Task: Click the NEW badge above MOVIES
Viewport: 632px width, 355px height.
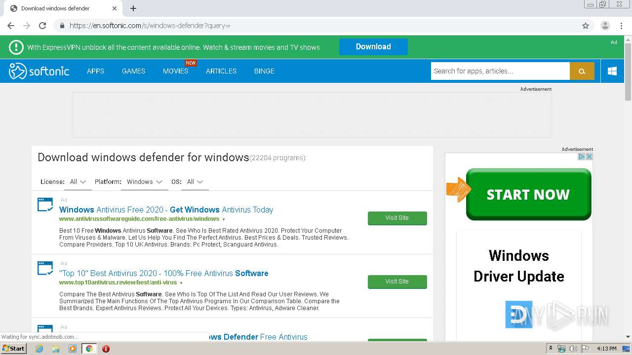Action: pos(191,63)
